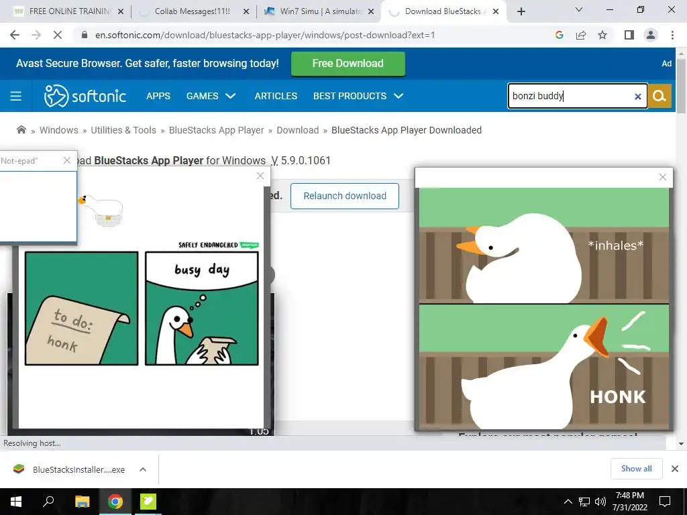Open BlueStacks App Player breadcrumb

(217, 130)
